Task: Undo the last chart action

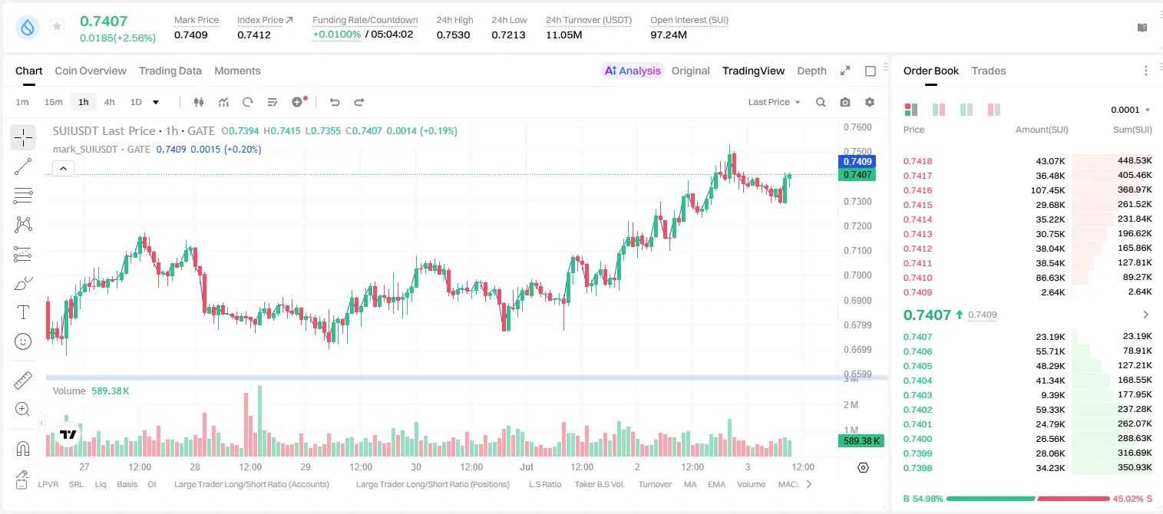Action: (x=335, y=102)
